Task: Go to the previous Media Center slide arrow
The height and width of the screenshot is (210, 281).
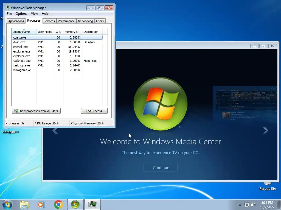Action: (x=55, y=130)
